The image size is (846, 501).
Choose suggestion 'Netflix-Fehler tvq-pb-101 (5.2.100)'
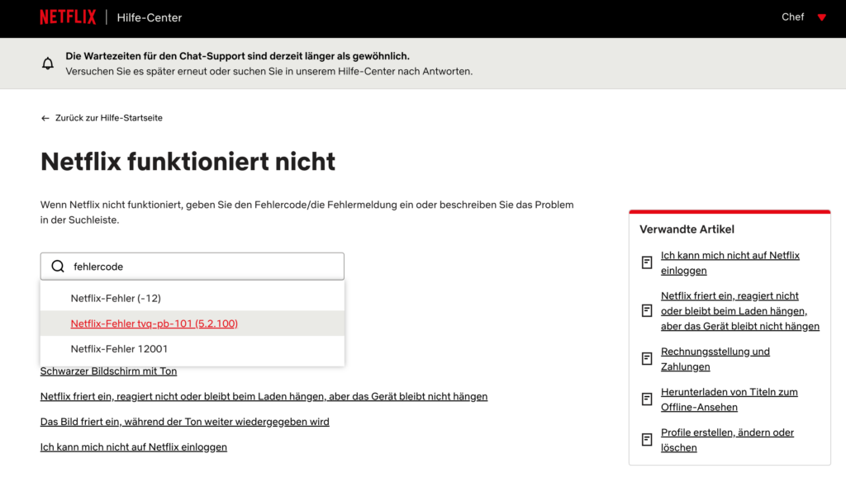(x=154, y=324)
